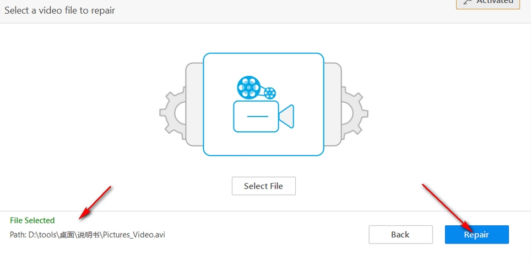Click the Select a video file heading

[59, 10]
